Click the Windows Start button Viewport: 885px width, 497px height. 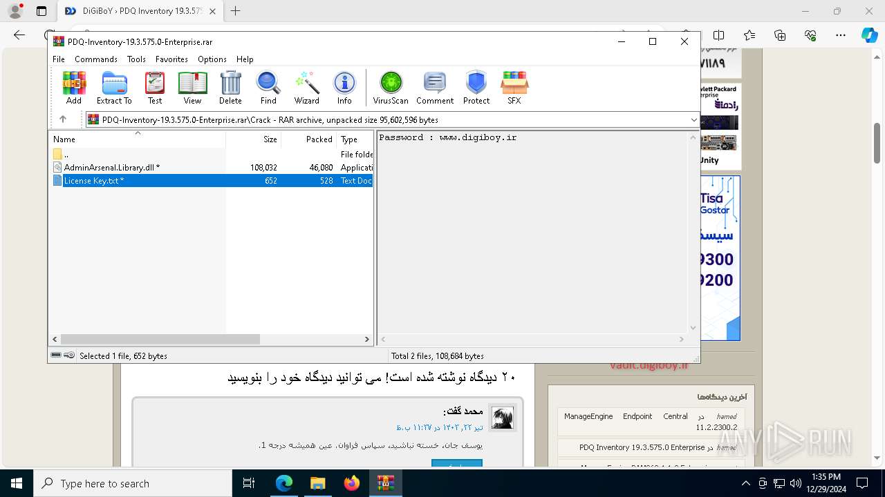point(17,483)
